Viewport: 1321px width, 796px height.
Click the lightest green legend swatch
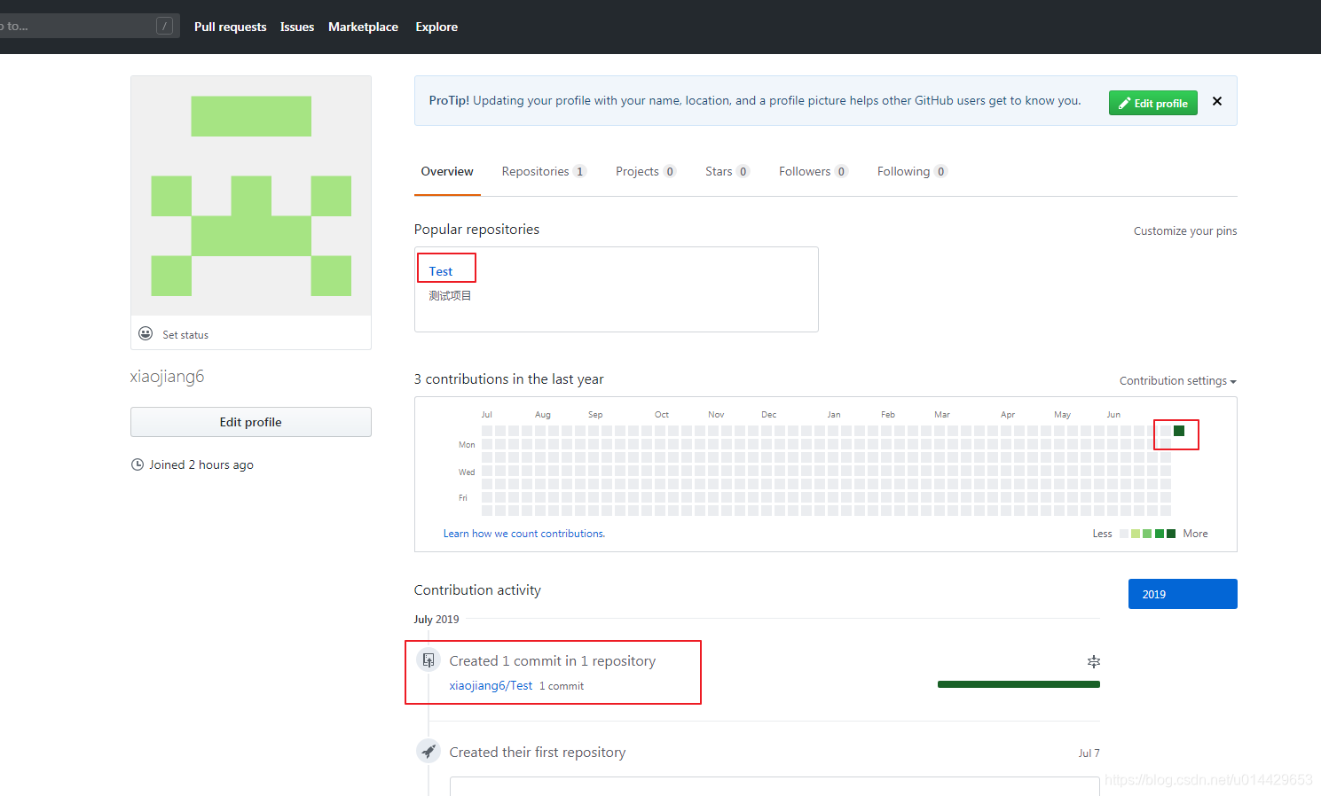1136,534
